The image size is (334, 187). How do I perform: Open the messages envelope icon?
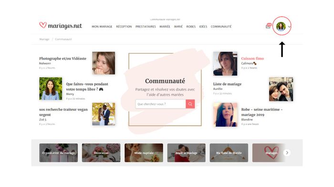coord(268,27)
